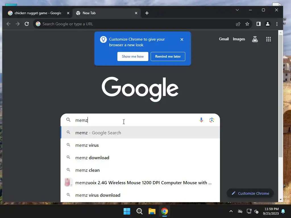Click the browser back arrow
Screen dimensions: 291x218
9,24
